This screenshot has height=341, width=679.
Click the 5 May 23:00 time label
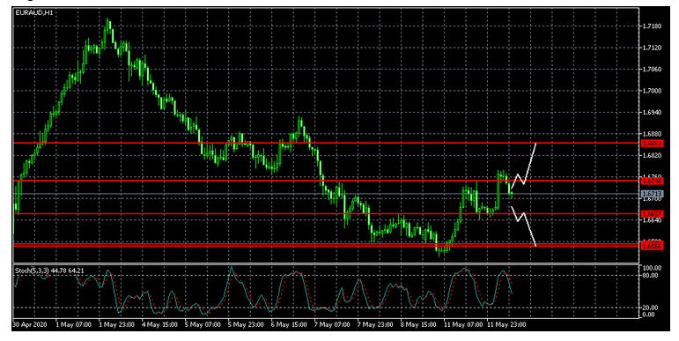pyautogui.click(x=246, y=324)
